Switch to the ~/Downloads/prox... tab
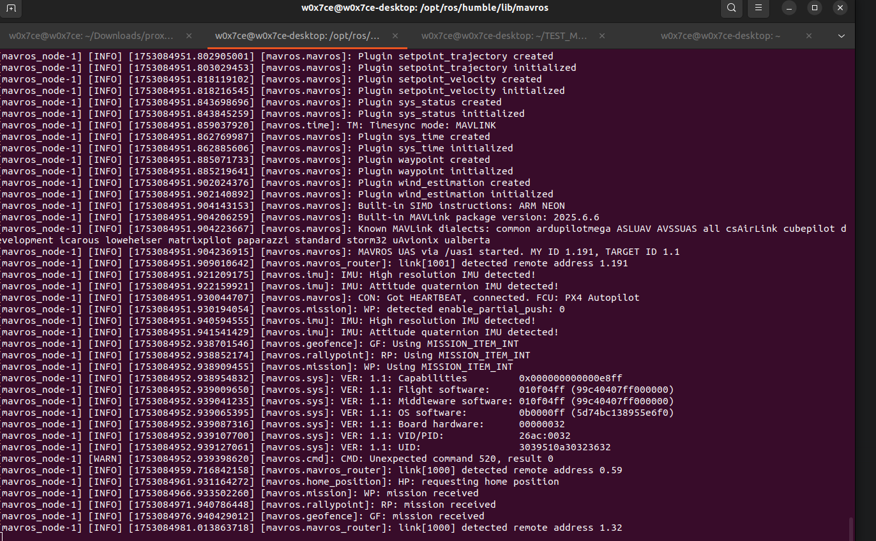The width and height of the screenshot is (876, 541). pos(91,36)
